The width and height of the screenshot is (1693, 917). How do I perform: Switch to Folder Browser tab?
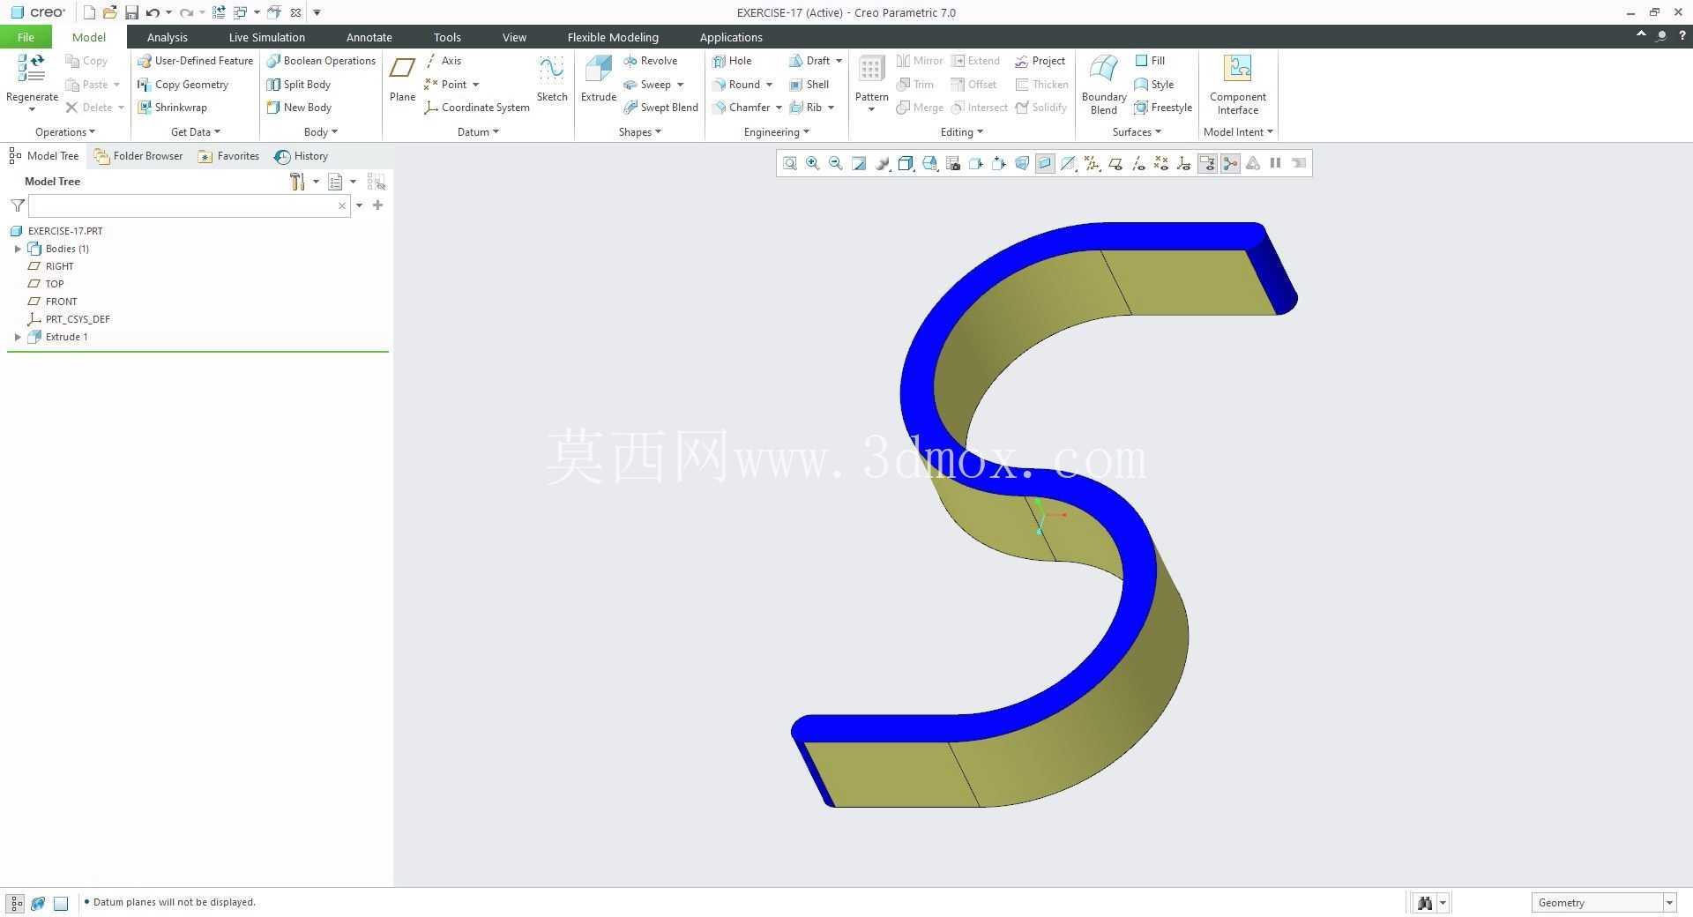(138, 156)
